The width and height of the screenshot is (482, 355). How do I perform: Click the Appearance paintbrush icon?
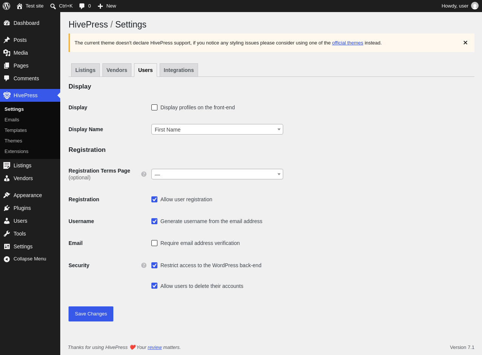tap(7, 195)
